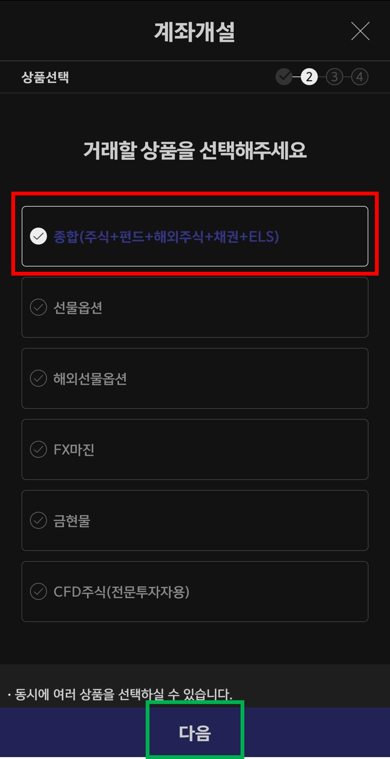
Task: Click the completed step 1 checkmark indicator
Action: click(284, 77)
